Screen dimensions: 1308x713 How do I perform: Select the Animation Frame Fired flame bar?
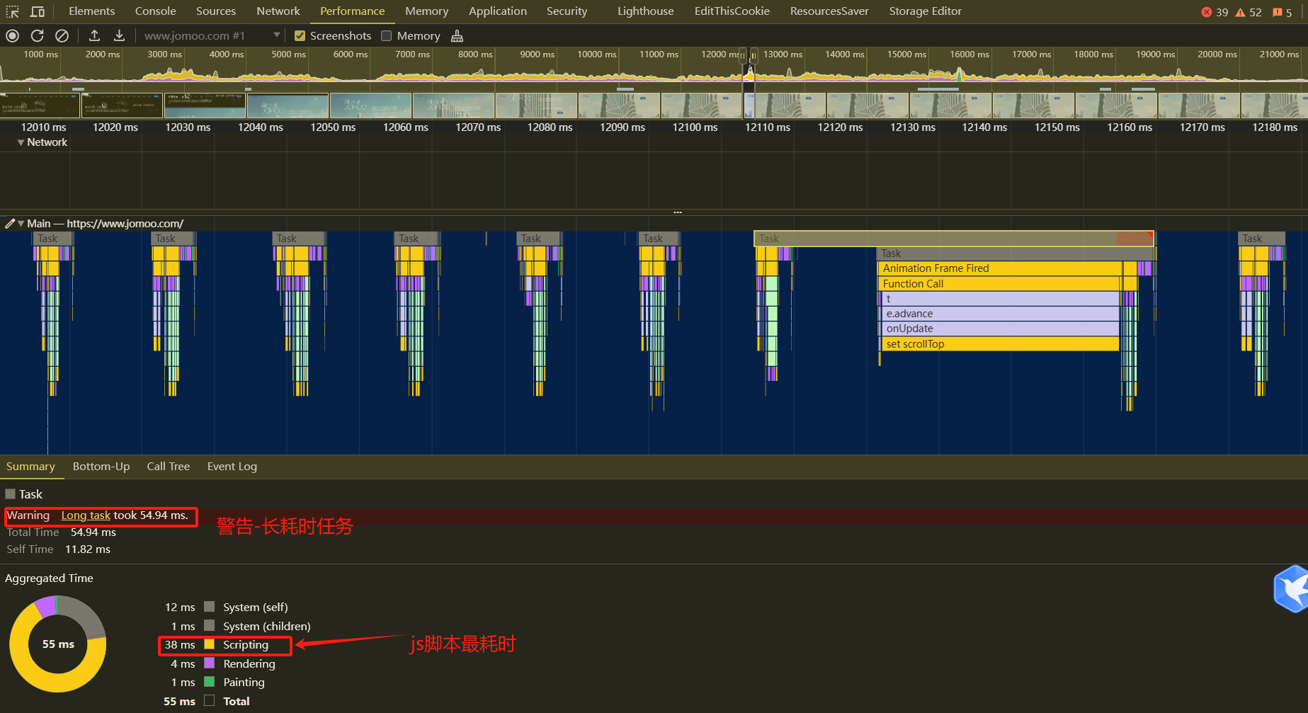point(999,268)
